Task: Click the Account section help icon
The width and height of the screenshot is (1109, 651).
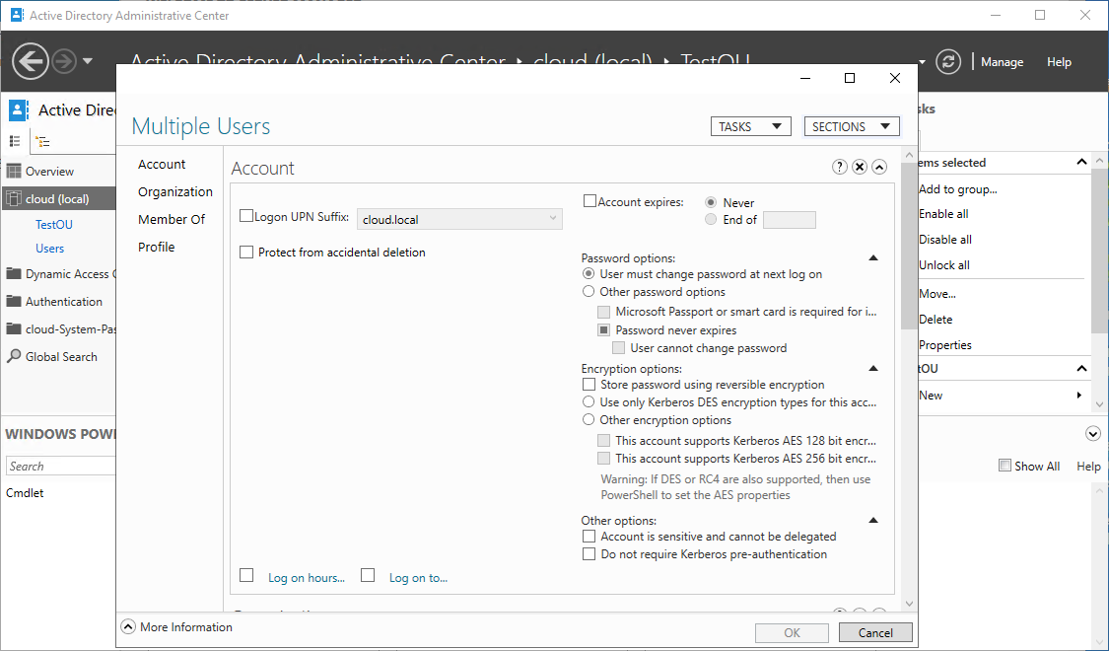Action: point(840,167)
